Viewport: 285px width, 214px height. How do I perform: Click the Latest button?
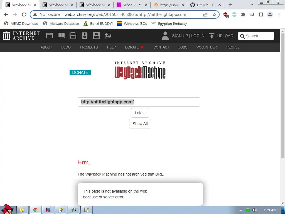click(140, 113)
